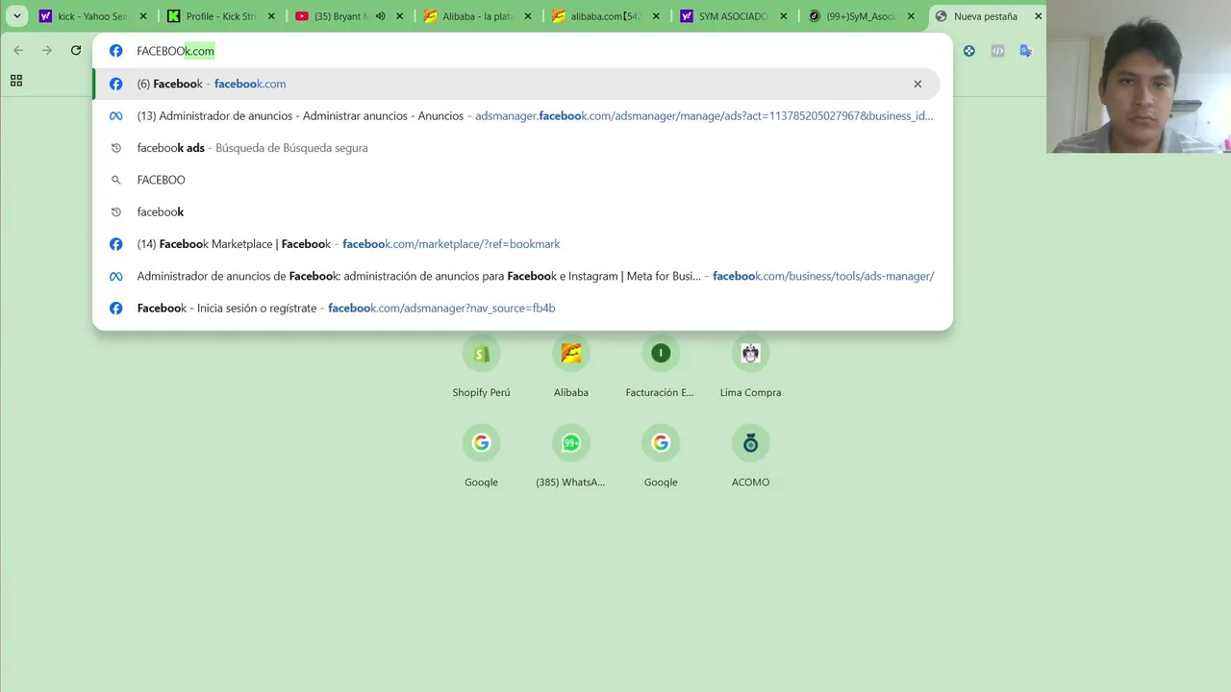Close the Nueva pestaña tab

1038,16
